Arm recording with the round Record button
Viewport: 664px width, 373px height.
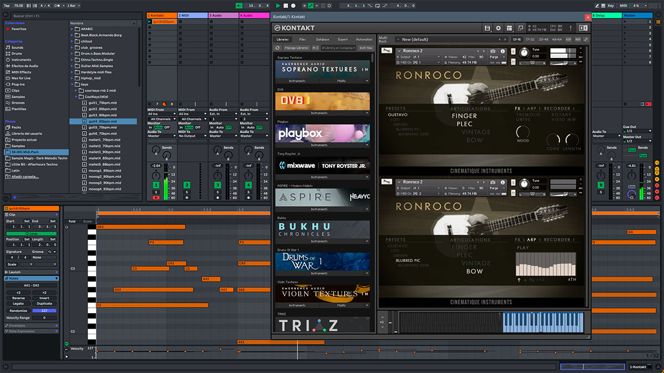[x=293, y=6]
